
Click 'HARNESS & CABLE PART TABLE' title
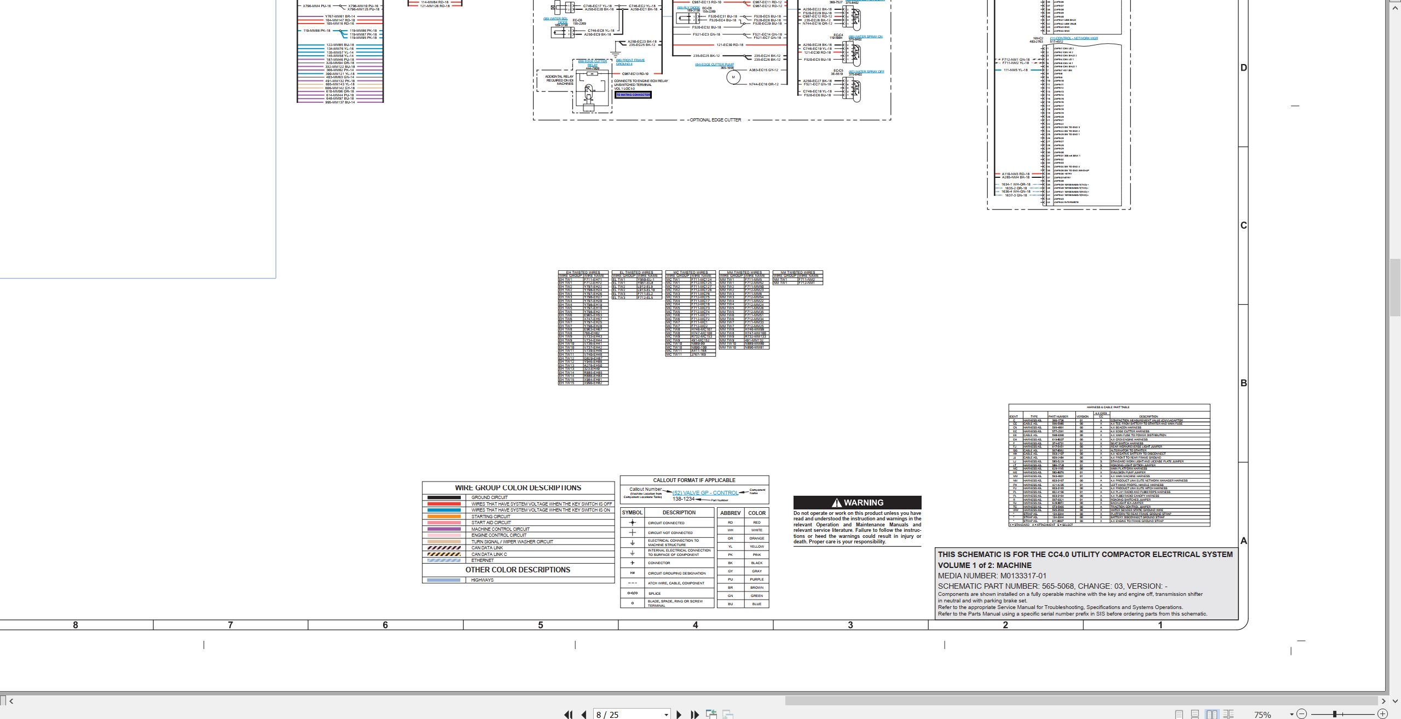point(1108,407)
